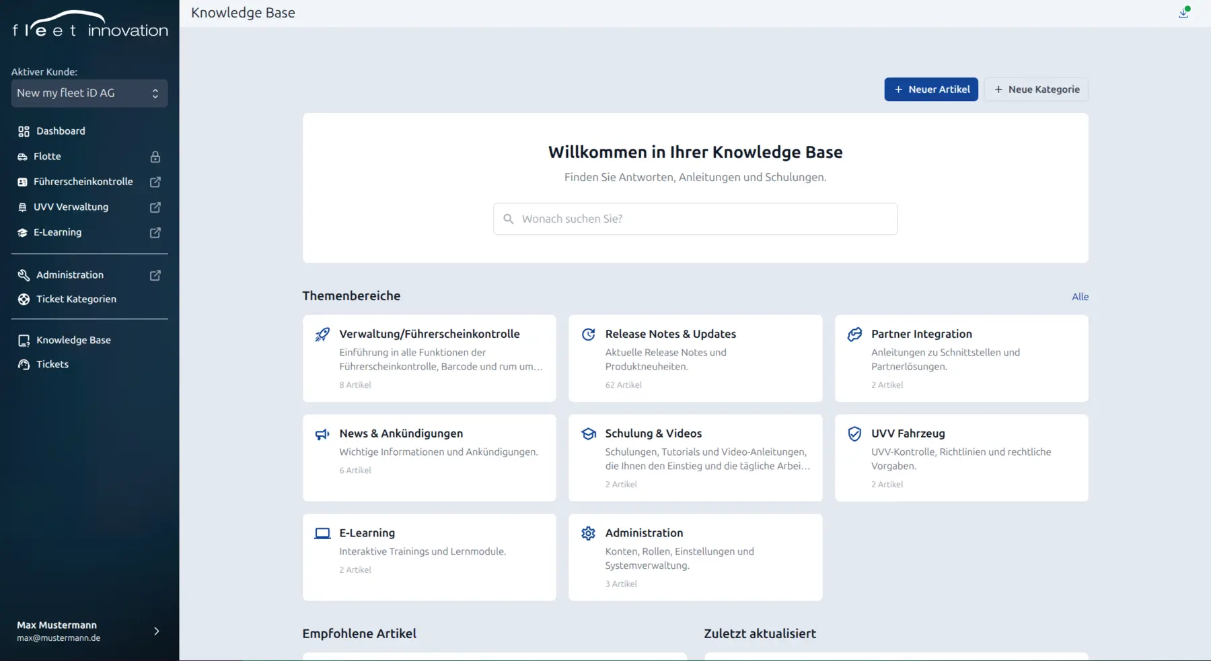Click '8 Artikel' count text
This screenshot has width=1211, height=661.
[355, 385]
